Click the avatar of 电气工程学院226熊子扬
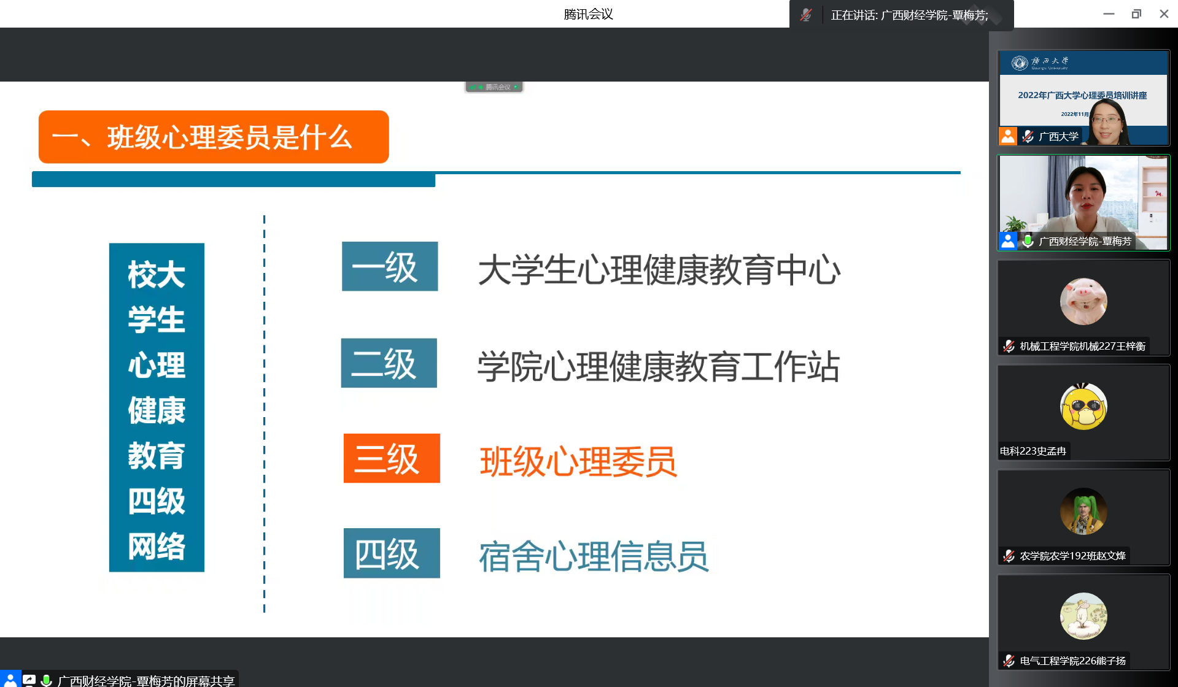The height and width of the screenshot is (687, 1178). (x=1083, y=616)
